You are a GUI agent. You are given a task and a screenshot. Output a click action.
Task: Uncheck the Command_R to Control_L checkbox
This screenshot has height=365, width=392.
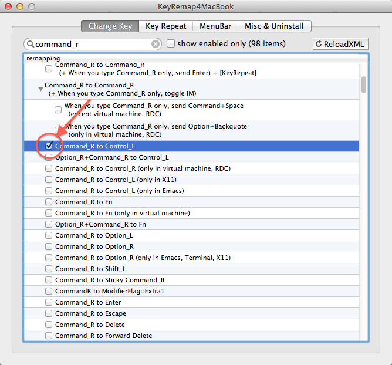(49, 146)
